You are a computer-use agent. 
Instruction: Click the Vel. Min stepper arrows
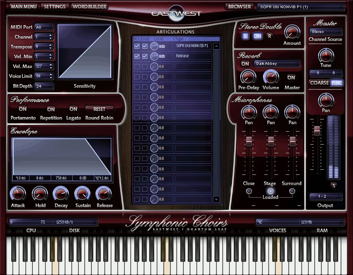pos(50,56)
